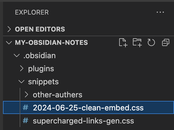174x130 pixels.
Task: Click the New File icon
Action: (x=123, y=43)
